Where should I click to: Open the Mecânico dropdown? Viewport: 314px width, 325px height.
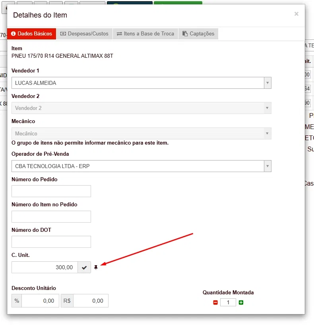click(141, 133)
